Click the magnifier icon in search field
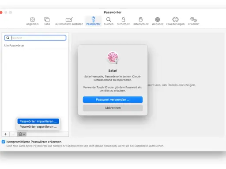 pyautogui.click(x=8, y=38)
